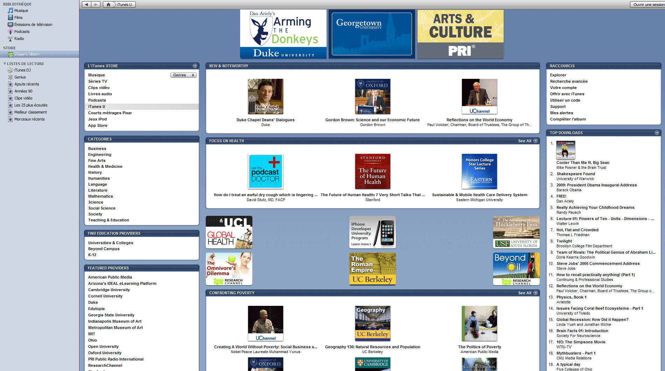Open Films library in sidebar
The height and width of the screenshot is (371, 665).
pos(18,18)
